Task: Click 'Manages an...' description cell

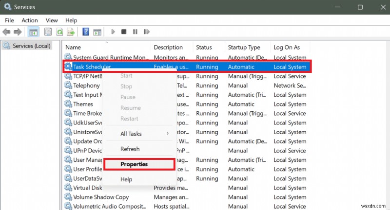Action: [171, 197]
